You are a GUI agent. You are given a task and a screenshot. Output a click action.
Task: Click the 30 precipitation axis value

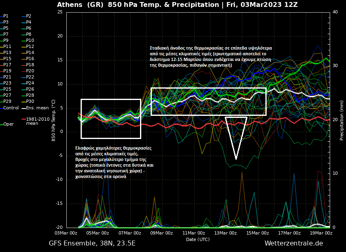point(335,66)
